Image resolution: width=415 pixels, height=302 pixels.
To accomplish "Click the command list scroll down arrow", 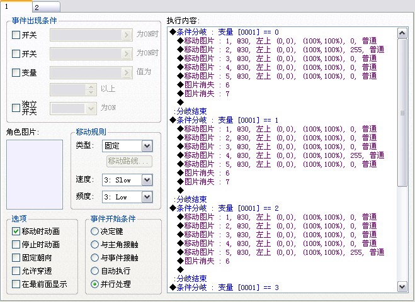I will pyautogui.click(x=402, y=287).
